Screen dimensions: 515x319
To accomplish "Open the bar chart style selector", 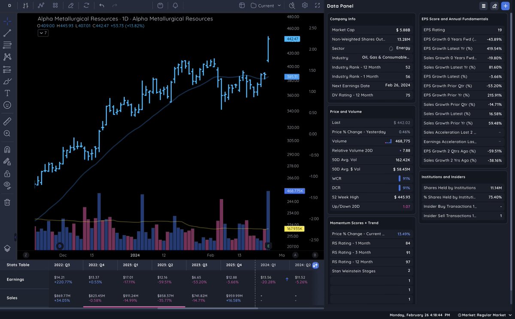I will click(26, 6).
